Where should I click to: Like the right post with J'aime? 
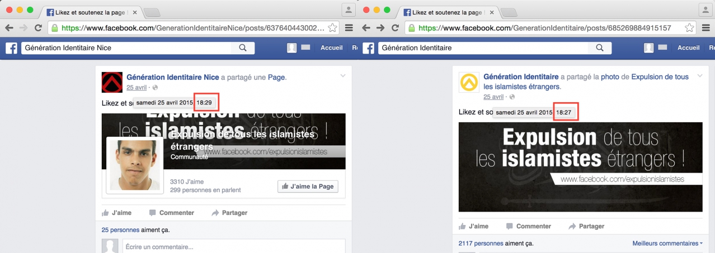pyautogui.click(x=473, y=226)
